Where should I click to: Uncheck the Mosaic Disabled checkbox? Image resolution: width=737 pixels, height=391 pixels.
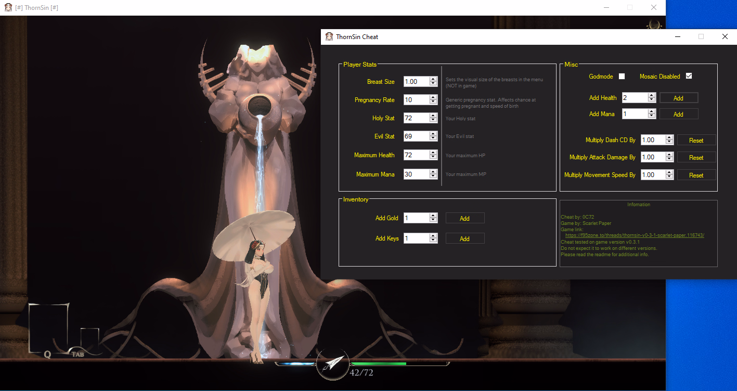click(689, 76)
